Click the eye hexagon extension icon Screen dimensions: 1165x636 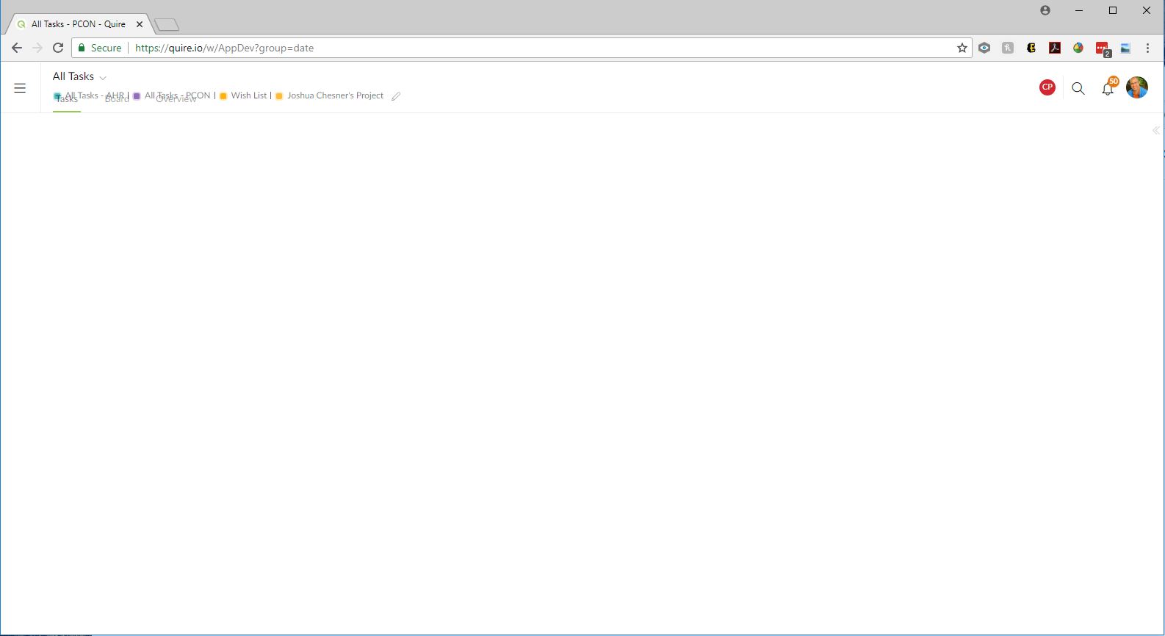click(984, 48)
